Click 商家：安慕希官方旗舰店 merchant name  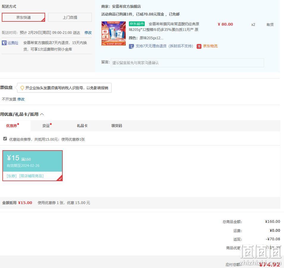coord(121,7)
